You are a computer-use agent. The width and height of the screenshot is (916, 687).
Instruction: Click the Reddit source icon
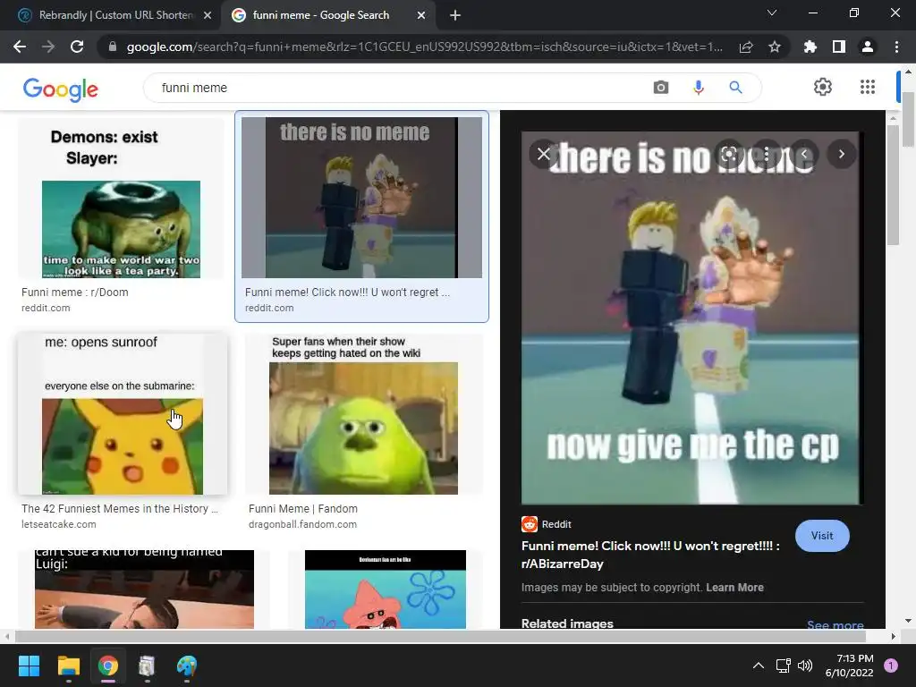pos(530,524)
